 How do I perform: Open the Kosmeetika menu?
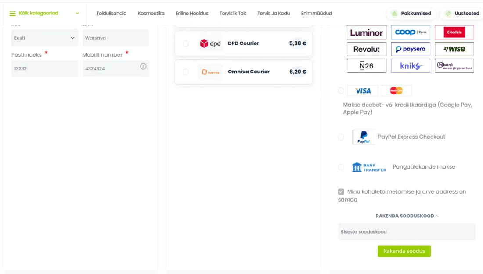151,13
